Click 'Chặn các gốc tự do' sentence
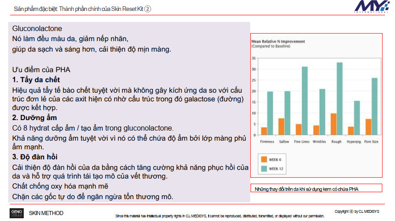395x221 pixels. pos(93,196)
